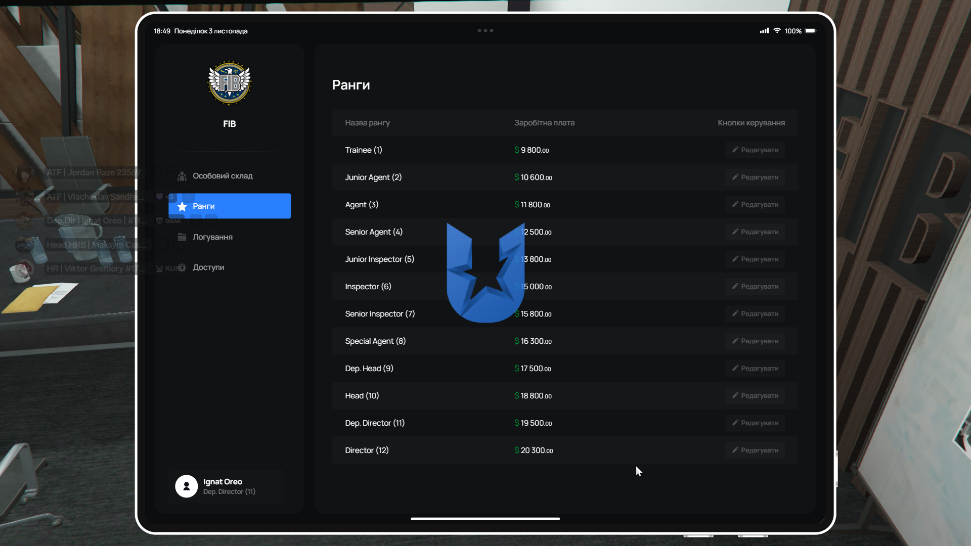Click the Head (10) rank name

(x=362, y=396)
